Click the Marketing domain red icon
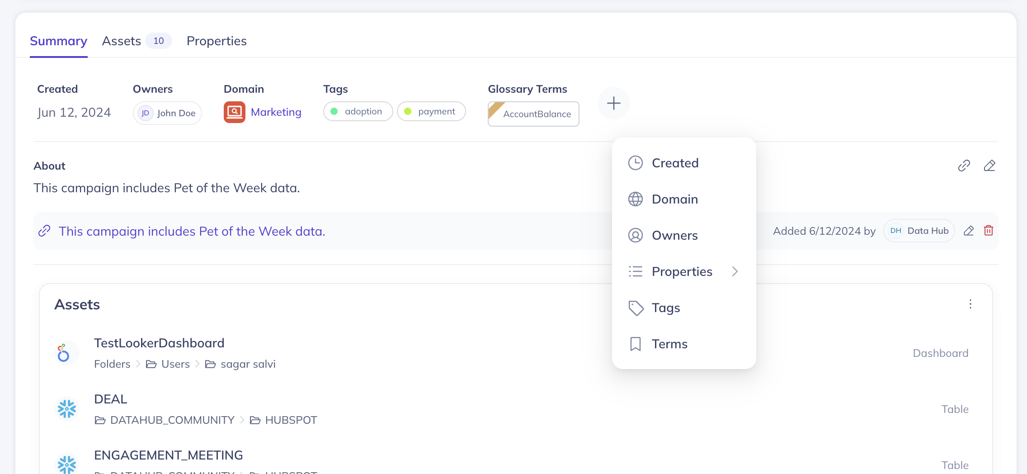 (235, 112)
